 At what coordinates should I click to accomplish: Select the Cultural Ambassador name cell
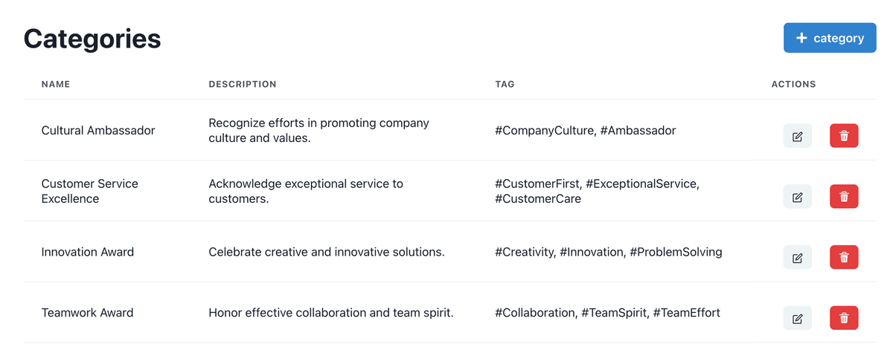pos(98,130)
